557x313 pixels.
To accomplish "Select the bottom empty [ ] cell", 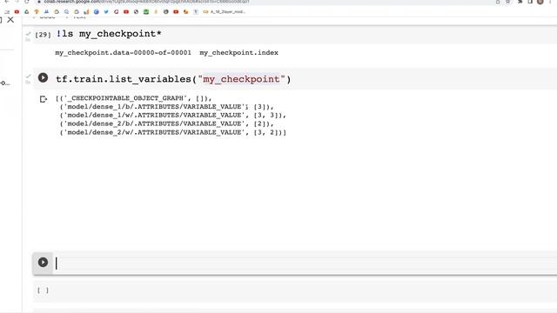I will [295, 290].
